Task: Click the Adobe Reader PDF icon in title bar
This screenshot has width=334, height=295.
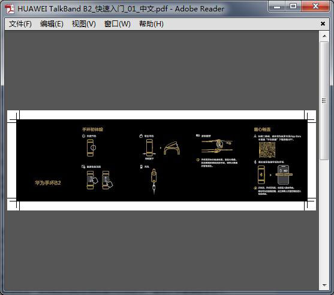Action: click(10, 9)
